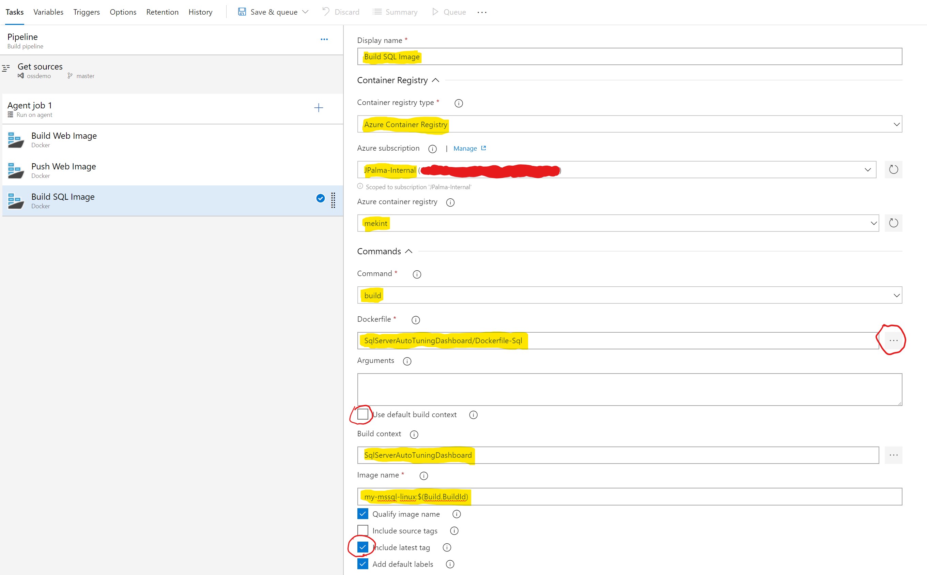Enable Use default build context checkbox

coord(362,414)
